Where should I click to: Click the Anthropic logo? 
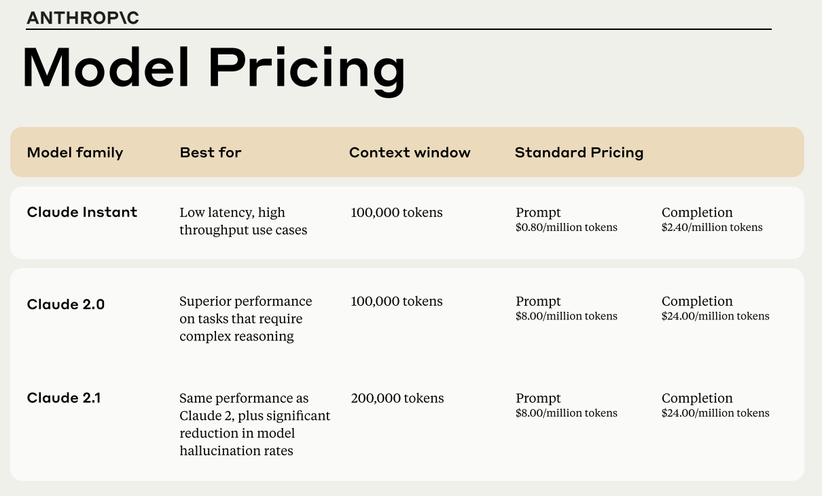click(82, 18)
